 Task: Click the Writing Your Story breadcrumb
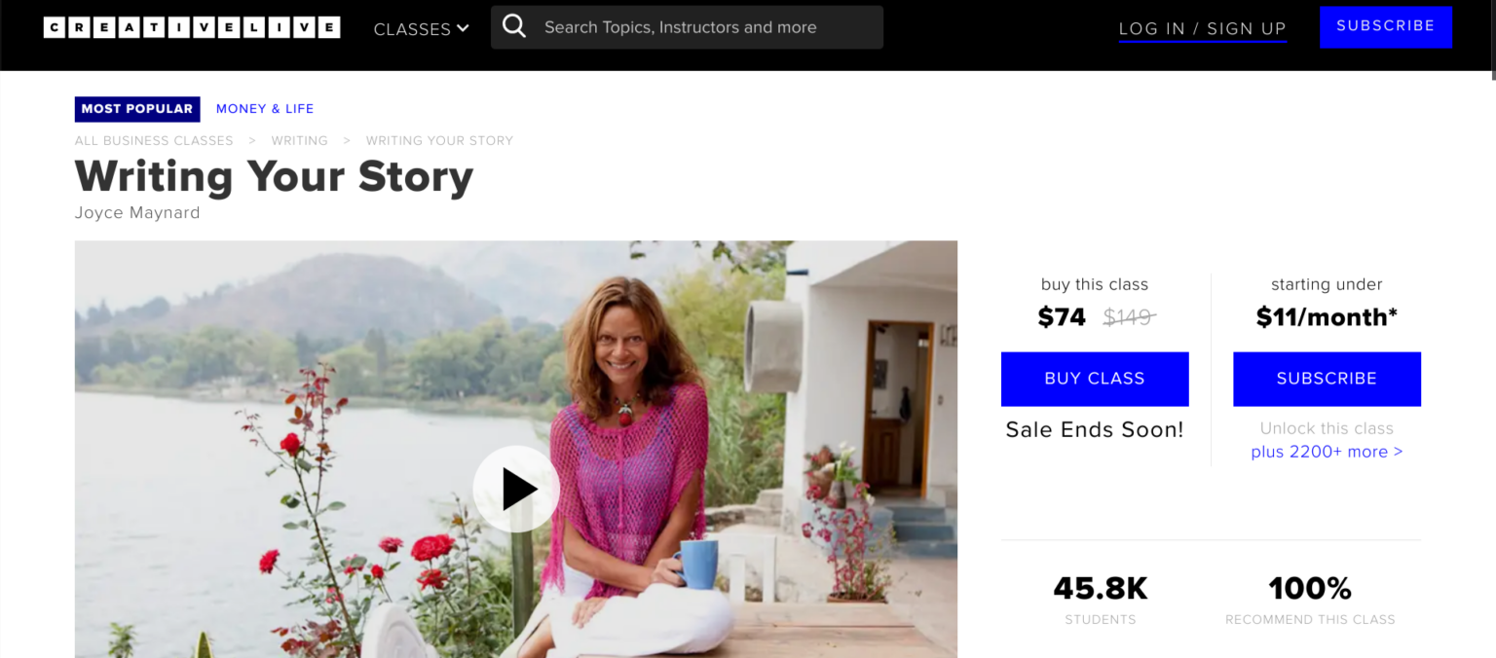click(x=439, y=140)
